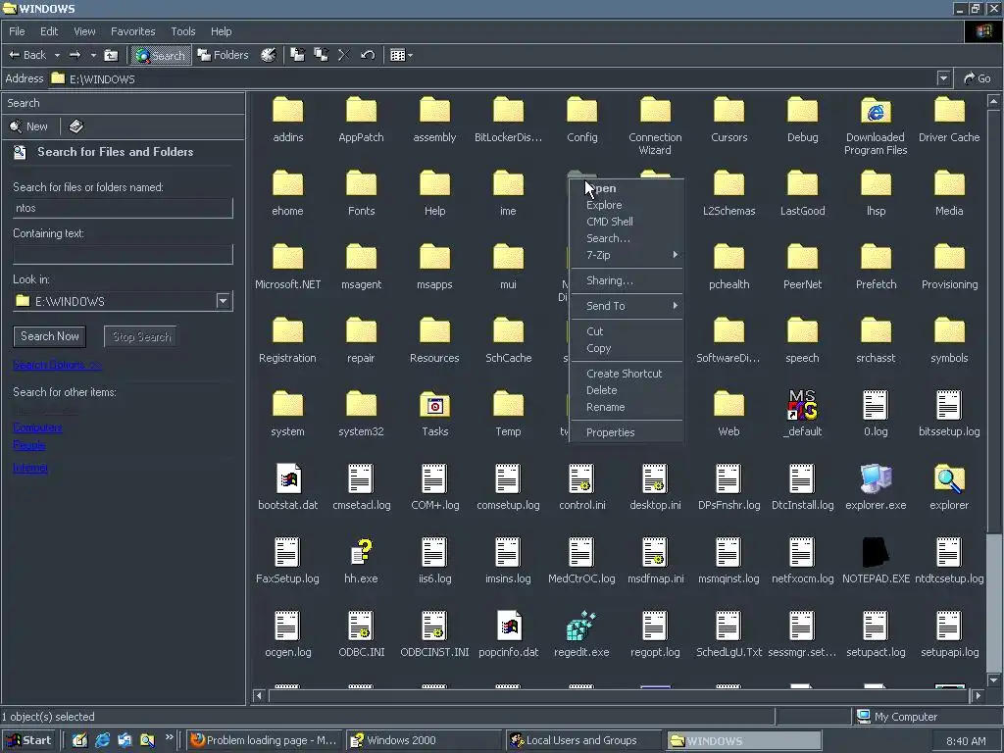Image resolution: width=1004 pixels, height=753 pixels.
Task: Click the Undo toolbar icon
Action: pyautogui.click(x=368, y=55)
